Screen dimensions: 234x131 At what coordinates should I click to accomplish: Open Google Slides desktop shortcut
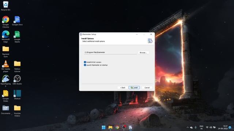[6, 96]
